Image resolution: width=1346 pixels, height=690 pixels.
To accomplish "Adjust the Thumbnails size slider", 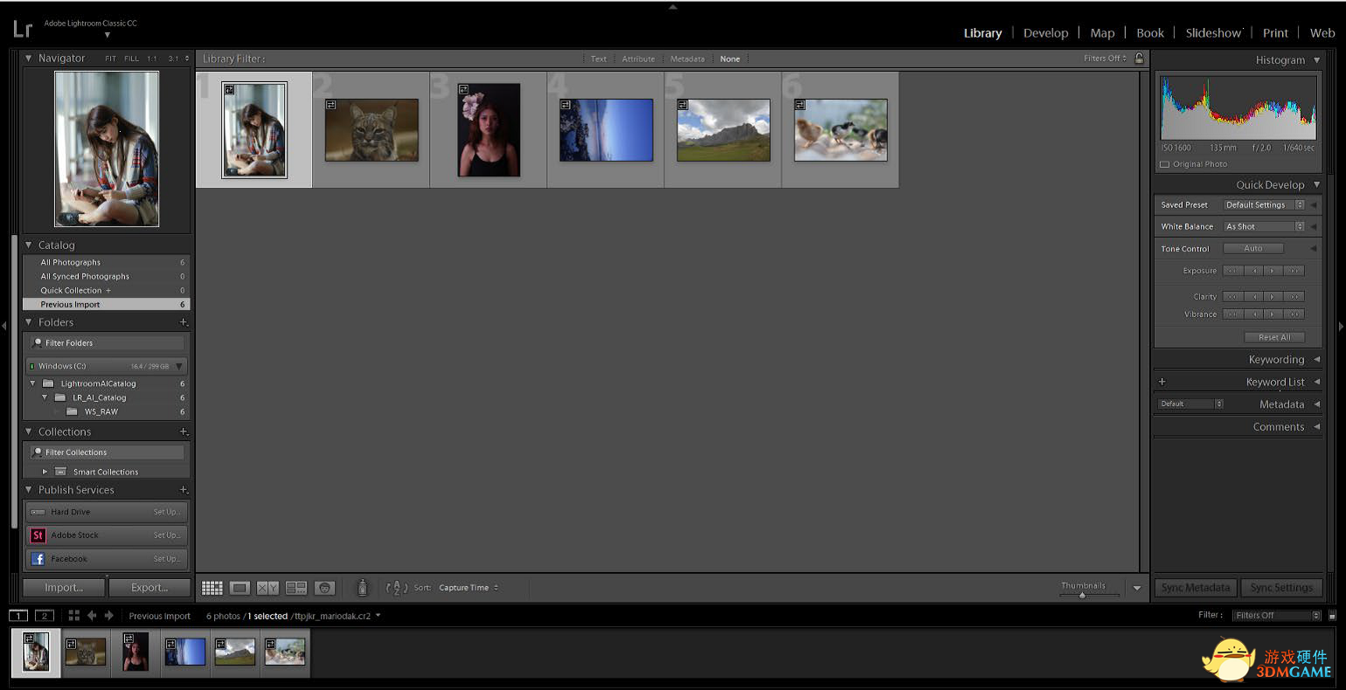I will [x=1082, y=595].
